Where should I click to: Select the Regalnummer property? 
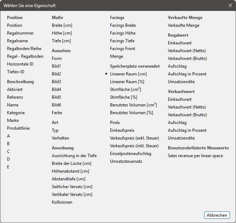tap(20, 33)
